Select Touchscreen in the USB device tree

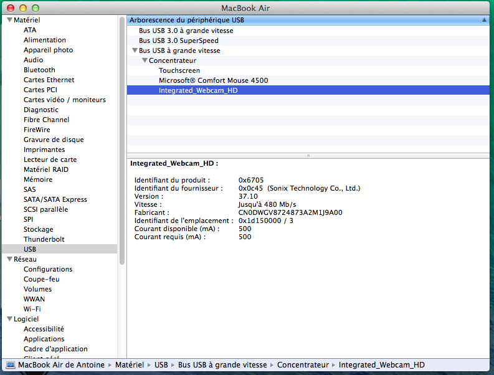pyautogui.click(x=179, y=70)
